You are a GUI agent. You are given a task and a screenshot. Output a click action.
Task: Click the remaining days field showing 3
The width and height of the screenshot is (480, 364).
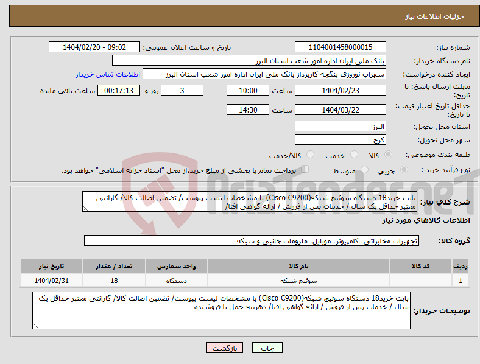point(182,90)
